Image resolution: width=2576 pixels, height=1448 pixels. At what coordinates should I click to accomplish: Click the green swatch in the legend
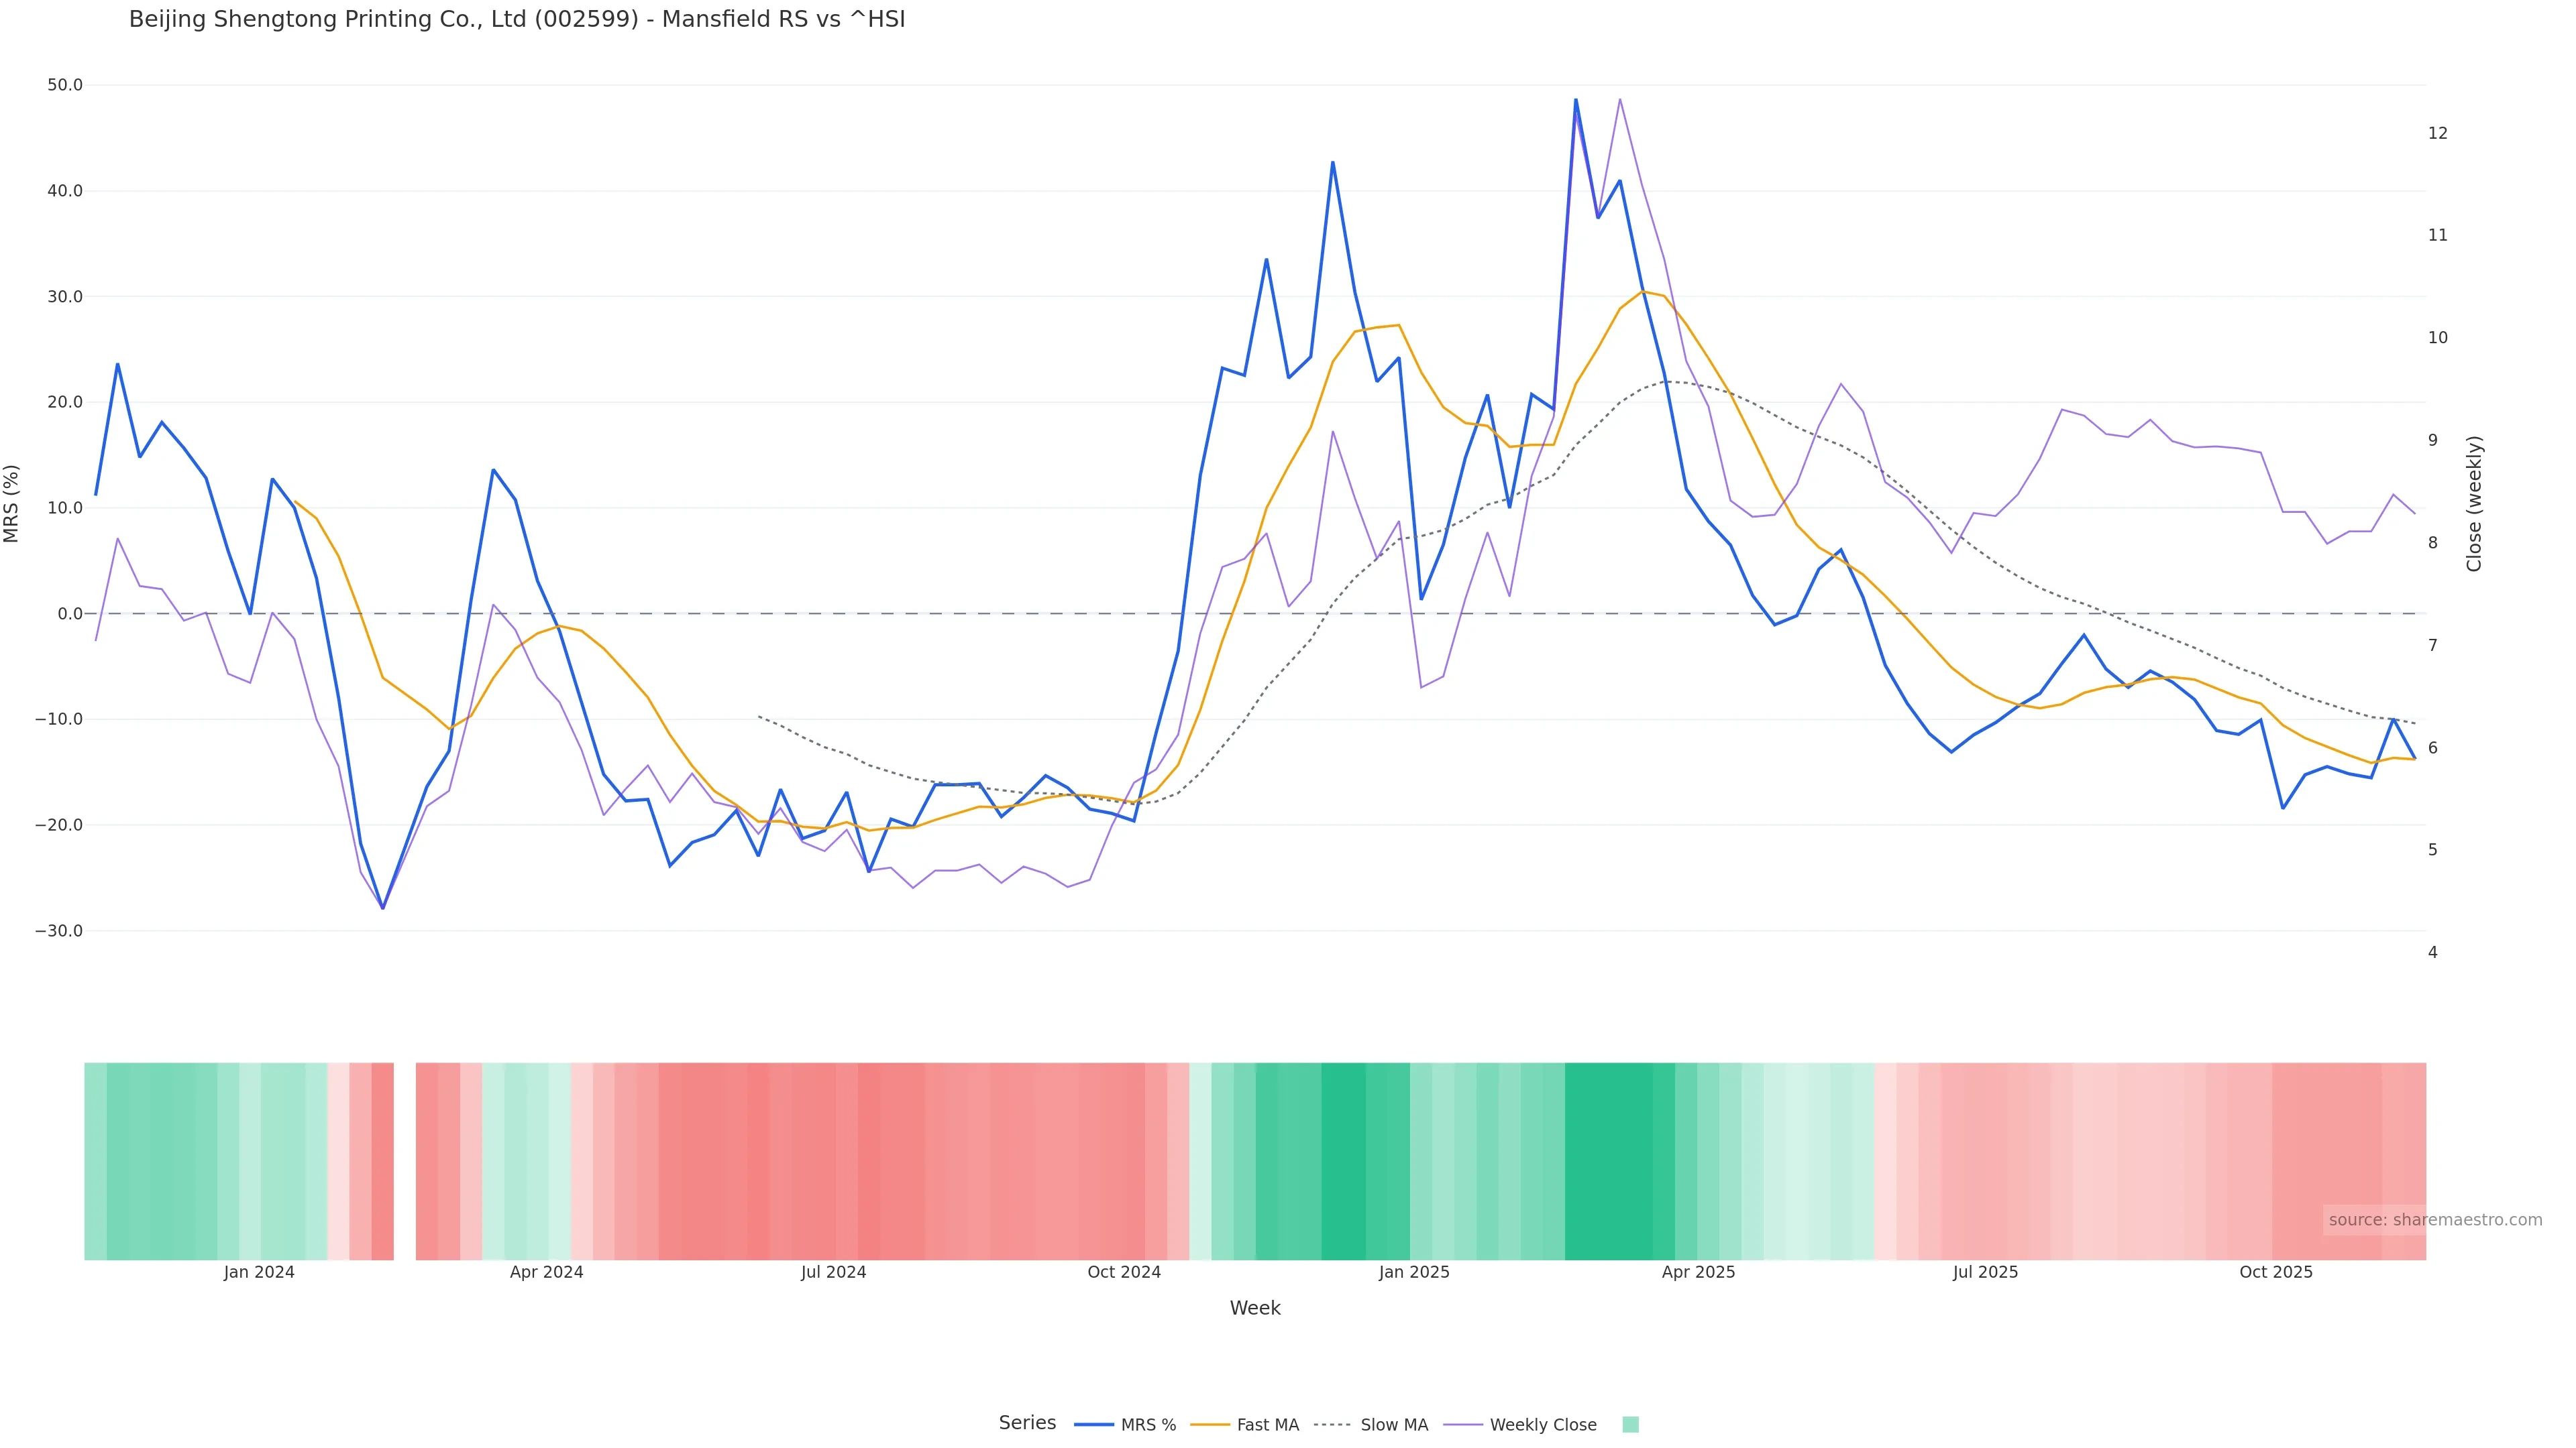[1630, 1425]
